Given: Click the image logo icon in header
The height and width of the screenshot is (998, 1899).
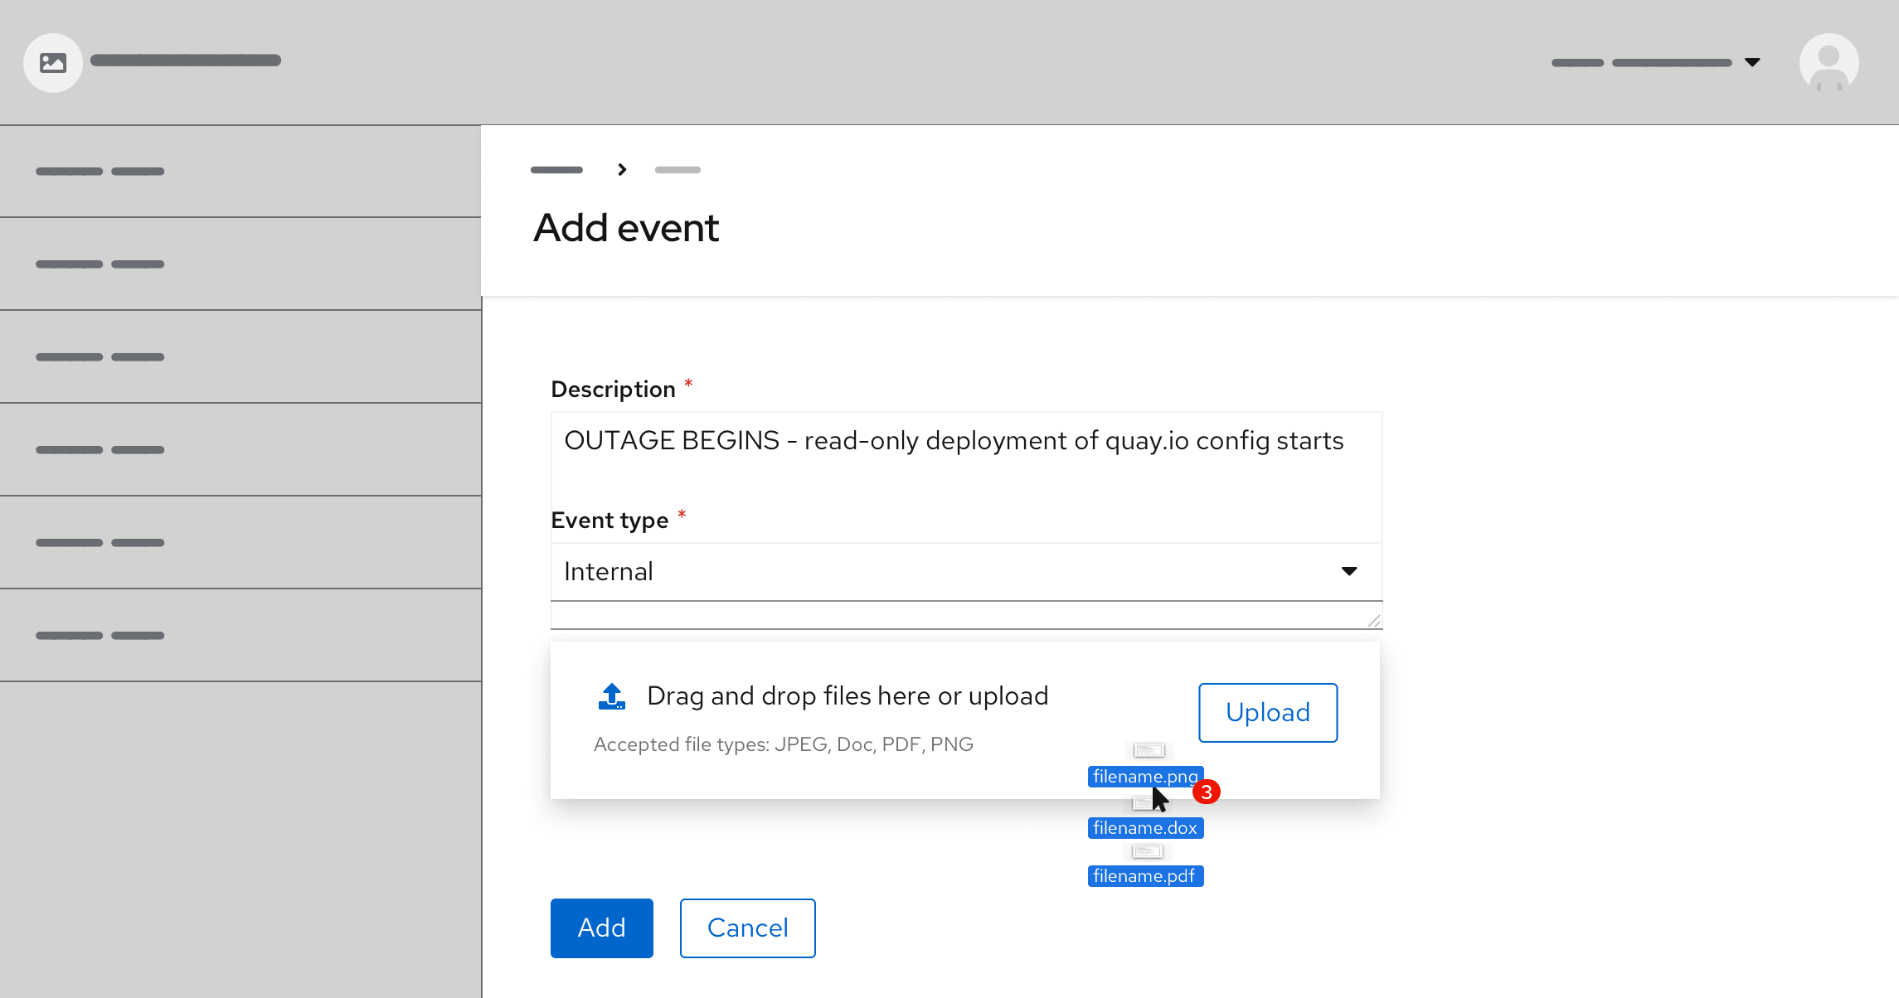Looking at the screenshot, I should coord(53,63).
